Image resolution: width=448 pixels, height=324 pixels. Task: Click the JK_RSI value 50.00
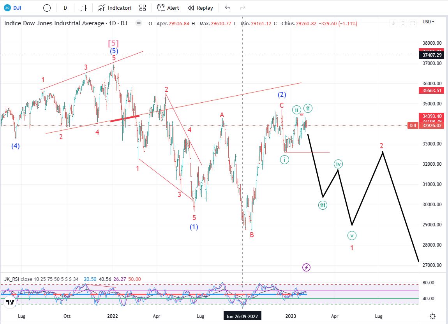click(134, 279)
